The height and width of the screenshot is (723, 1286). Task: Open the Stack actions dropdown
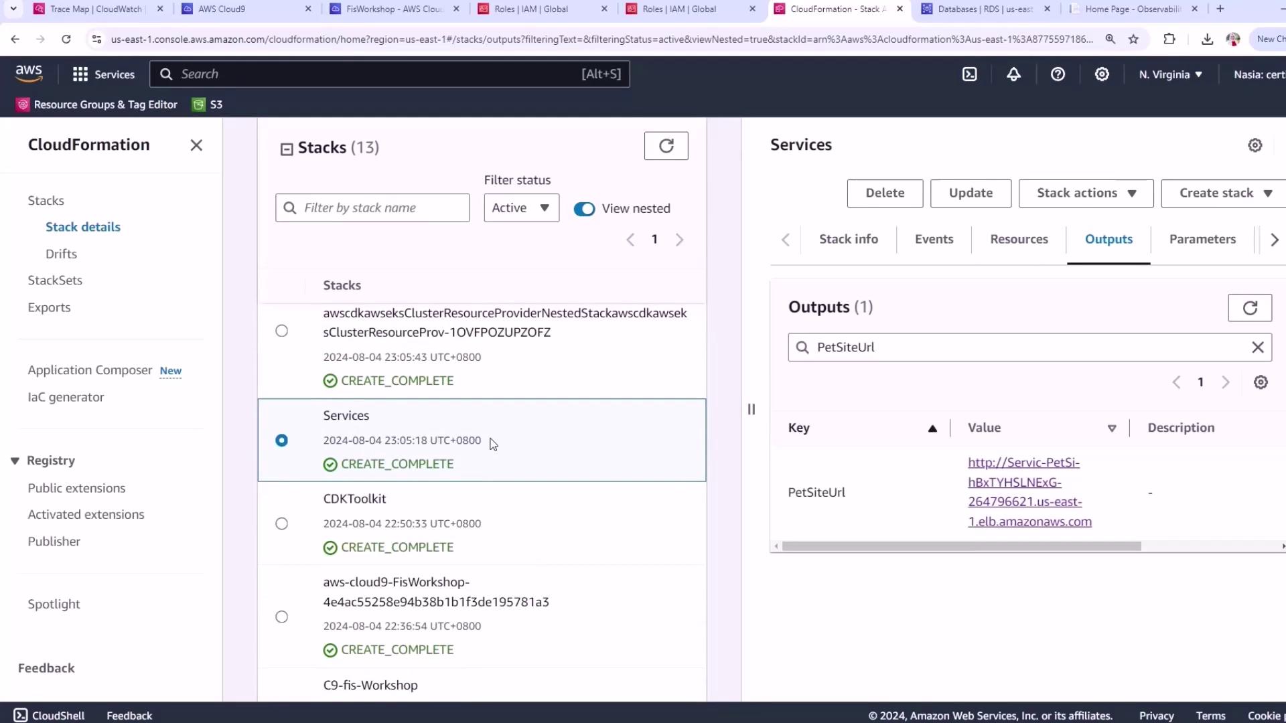(x=1086, y=193)
